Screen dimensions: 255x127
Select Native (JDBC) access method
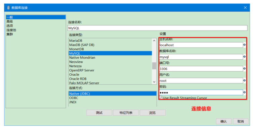pos(112,93)
